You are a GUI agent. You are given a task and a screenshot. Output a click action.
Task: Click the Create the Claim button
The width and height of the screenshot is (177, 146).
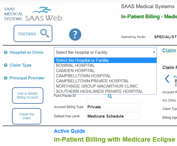[x=26, y=116]
